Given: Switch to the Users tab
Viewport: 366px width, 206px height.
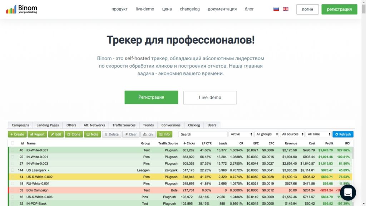Looking at the screenshot, I should [212, 125].
